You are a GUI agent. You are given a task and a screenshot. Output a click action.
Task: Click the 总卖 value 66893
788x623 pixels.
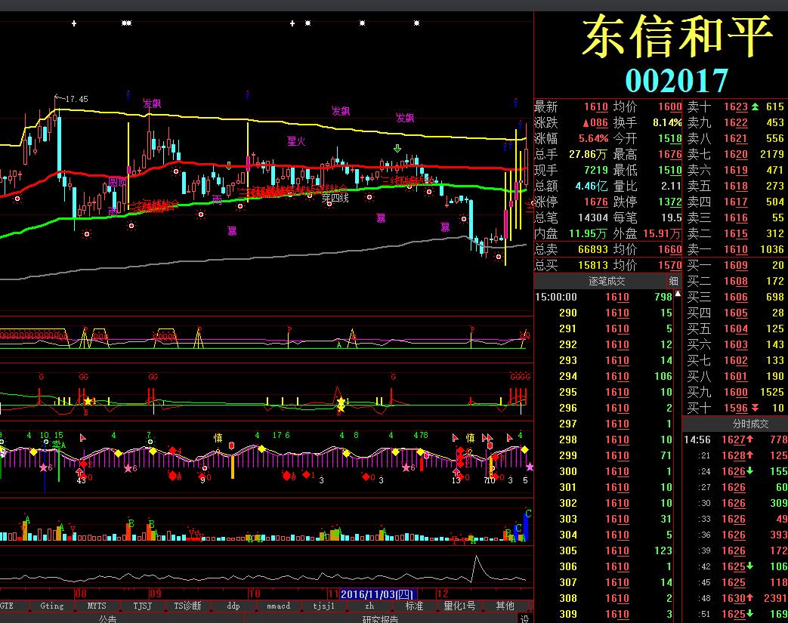pyautogui.click(x=593, y=249)
